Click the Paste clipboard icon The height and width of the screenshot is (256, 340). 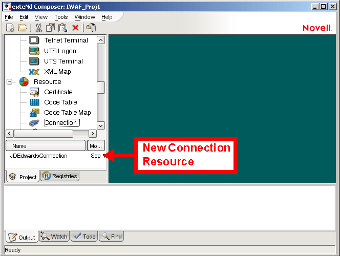point(62,28)
